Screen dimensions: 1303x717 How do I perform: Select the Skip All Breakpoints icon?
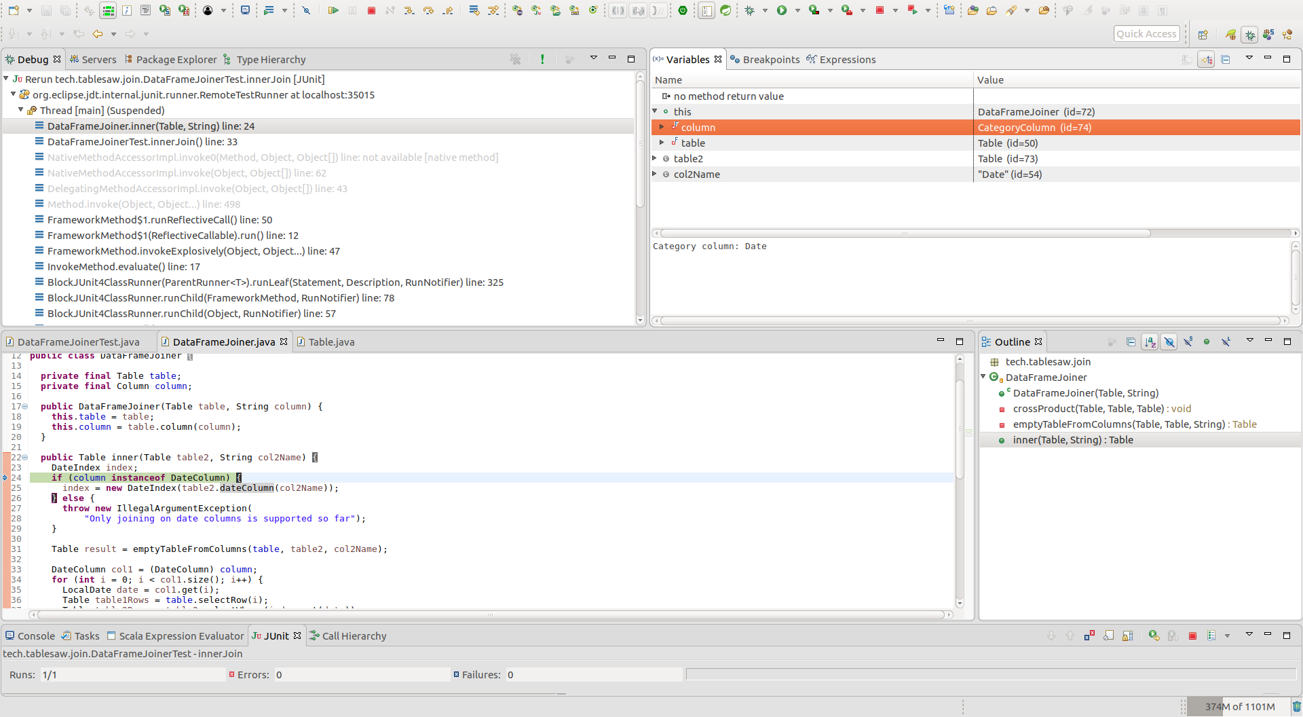coord(307,10)
